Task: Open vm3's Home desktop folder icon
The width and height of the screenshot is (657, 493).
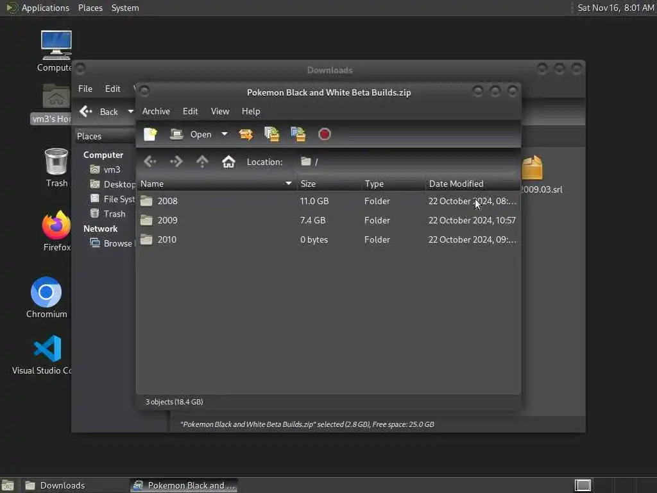Action: (56, 98)
